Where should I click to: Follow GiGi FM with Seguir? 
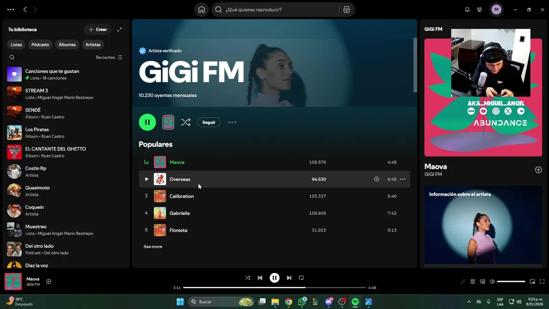[x=209, y=122]
